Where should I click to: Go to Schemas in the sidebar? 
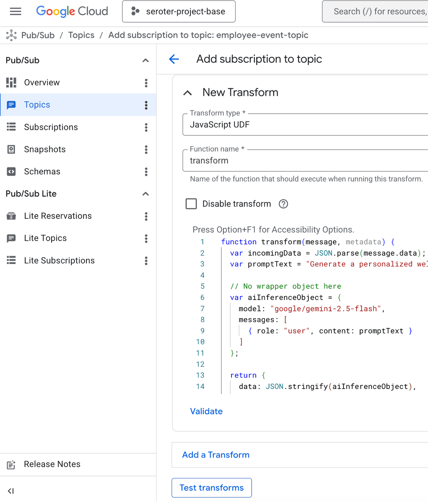[x=42, y=172]
